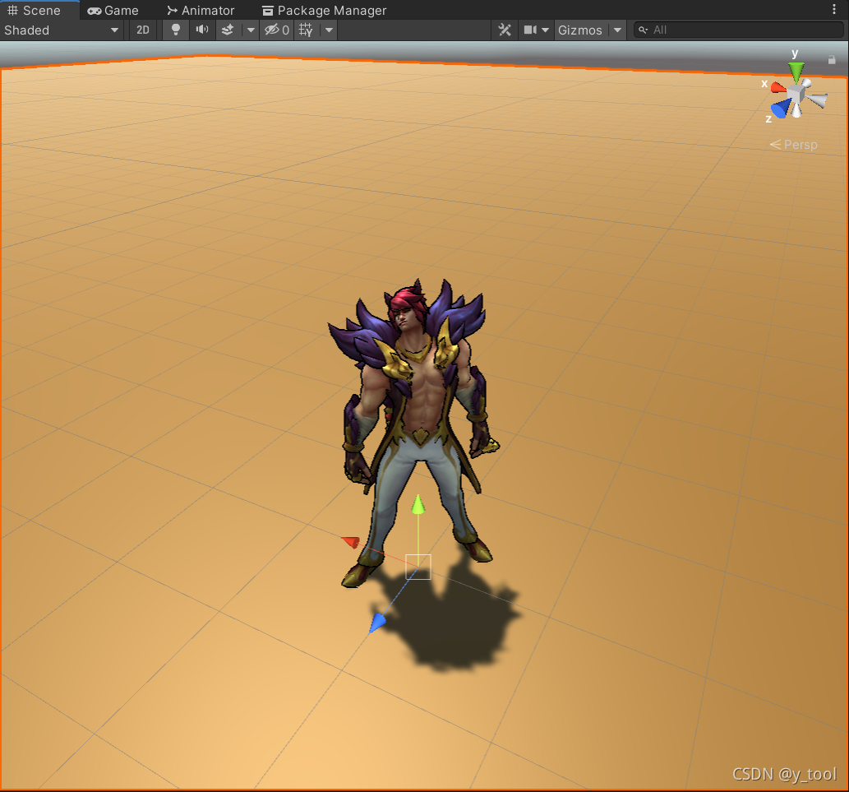Image resolution: width=849 pixels, height=792 pixels.
Task: Click the green Y move handle arrow
Action: [418, 504]
